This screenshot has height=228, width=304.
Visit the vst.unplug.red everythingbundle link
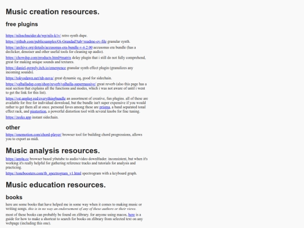click(35, 99)
